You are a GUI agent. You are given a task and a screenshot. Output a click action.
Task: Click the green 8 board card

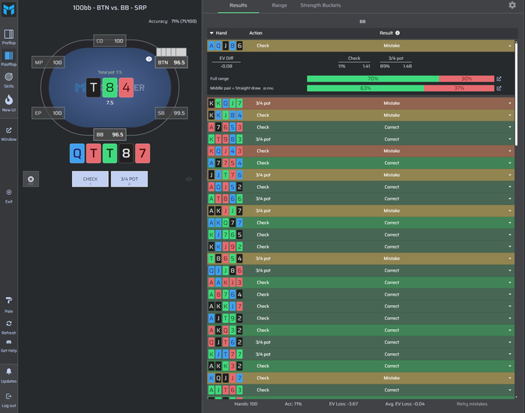coord(109,88)
